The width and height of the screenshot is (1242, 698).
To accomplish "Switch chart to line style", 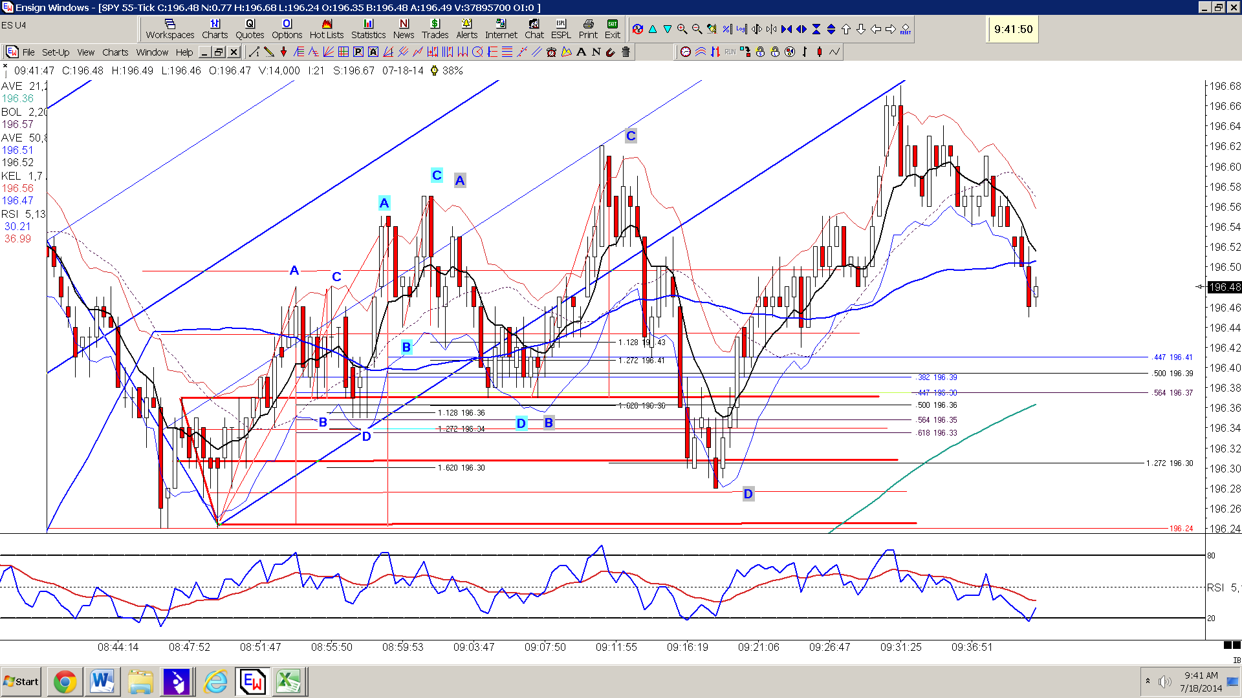I will (834, 52).
